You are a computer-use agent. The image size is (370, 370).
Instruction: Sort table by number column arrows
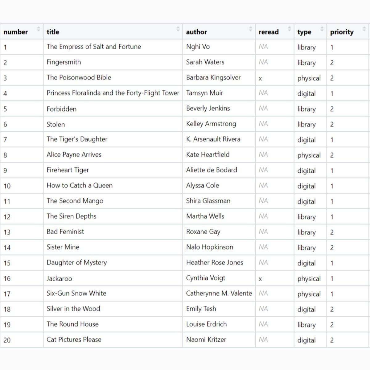[x=38, y=29]
